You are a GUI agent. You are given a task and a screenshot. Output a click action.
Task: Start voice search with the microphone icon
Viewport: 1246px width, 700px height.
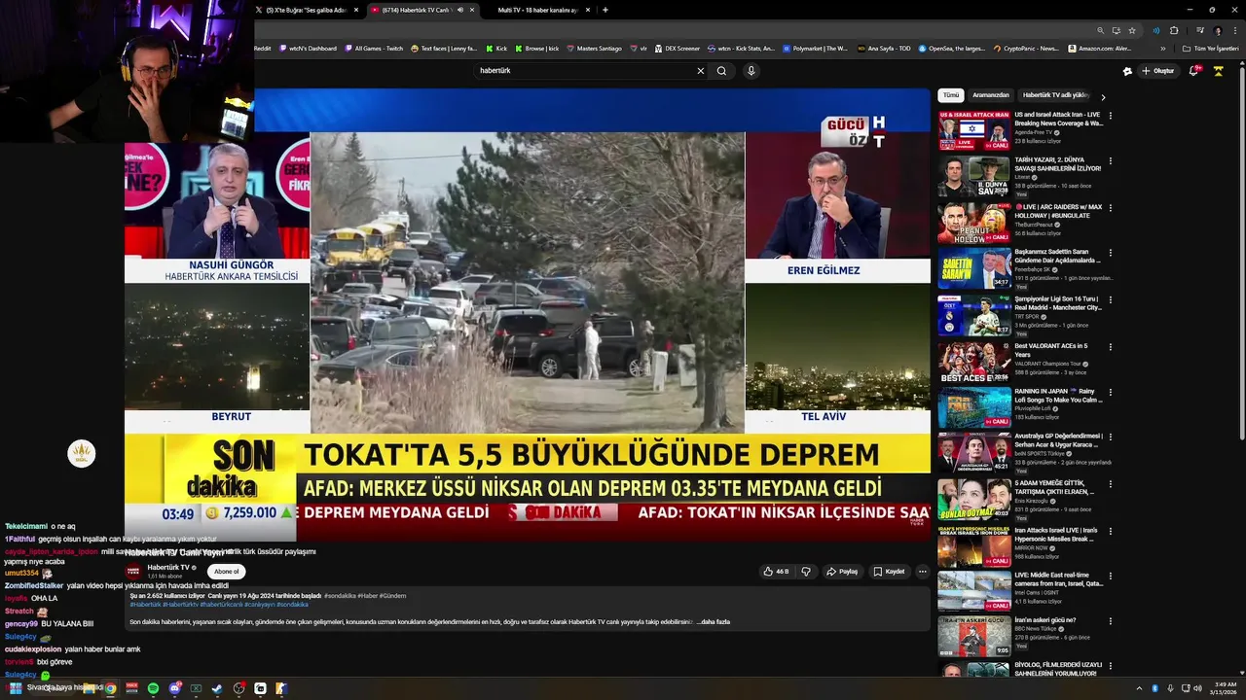pyautogui.click(x=751, y=71)
